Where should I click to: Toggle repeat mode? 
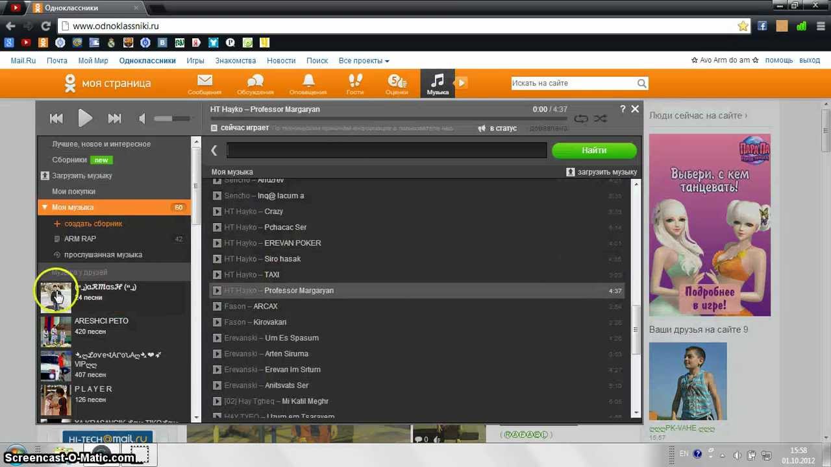pyautogui.click(x=581, y=119)
